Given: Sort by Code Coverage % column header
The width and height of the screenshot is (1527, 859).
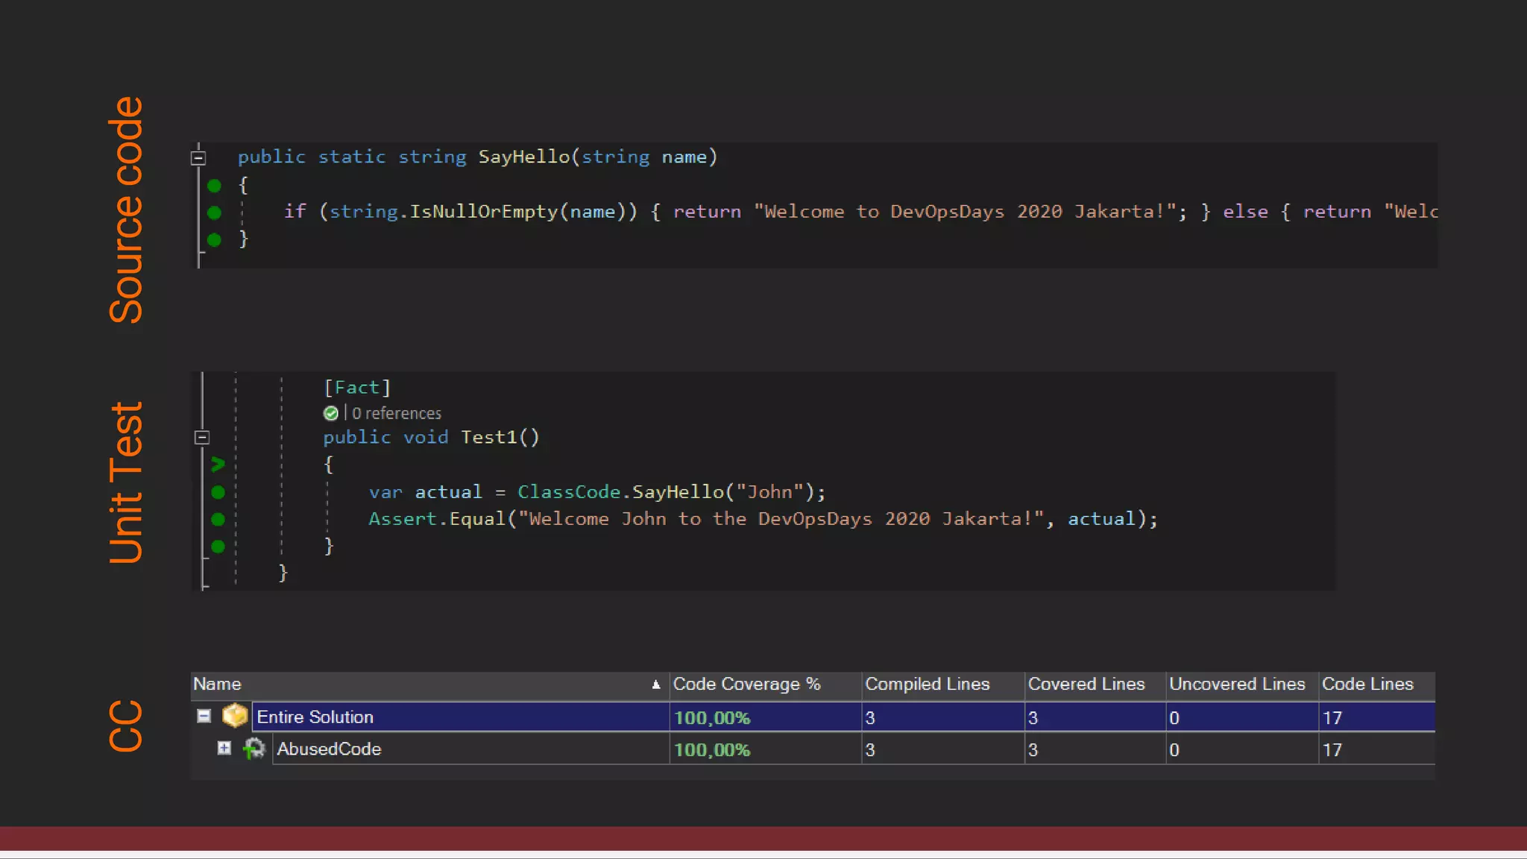Looking at the screenshot, I should pos(765,685).
